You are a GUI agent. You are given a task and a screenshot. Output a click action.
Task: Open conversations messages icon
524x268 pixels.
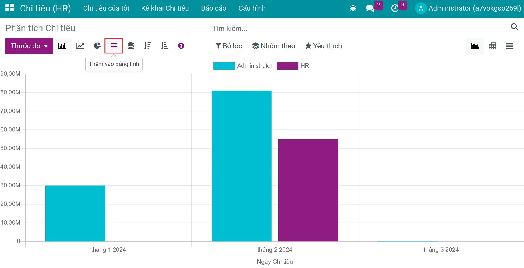click(x=370, y=8)
